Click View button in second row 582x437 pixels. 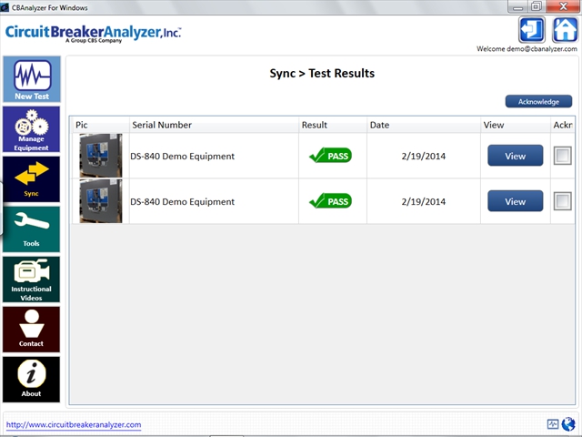516,201
